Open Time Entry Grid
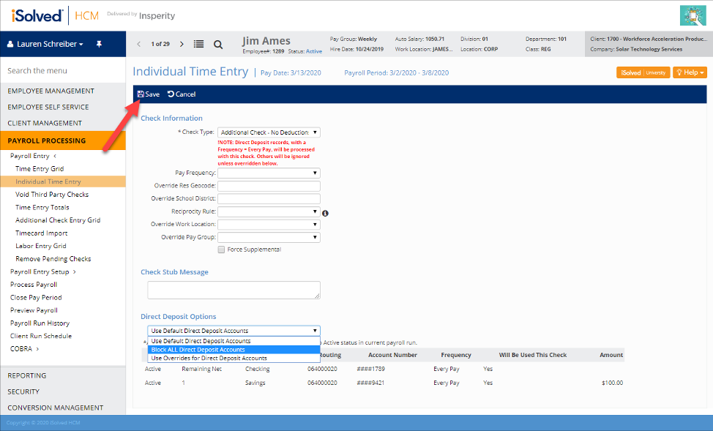 [40, 169]
